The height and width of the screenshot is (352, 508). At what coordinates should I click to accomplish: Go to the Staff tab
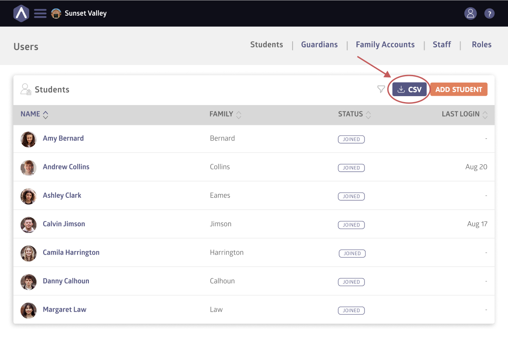442,44
